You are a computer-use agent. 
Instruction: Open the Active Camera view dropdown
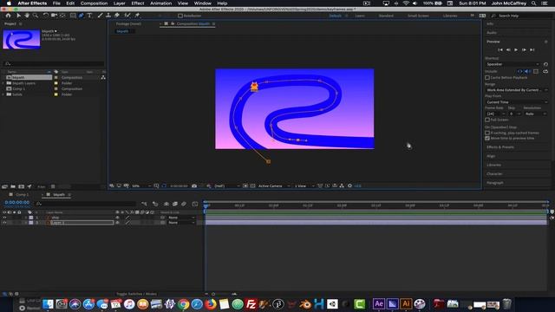point(274,185)
